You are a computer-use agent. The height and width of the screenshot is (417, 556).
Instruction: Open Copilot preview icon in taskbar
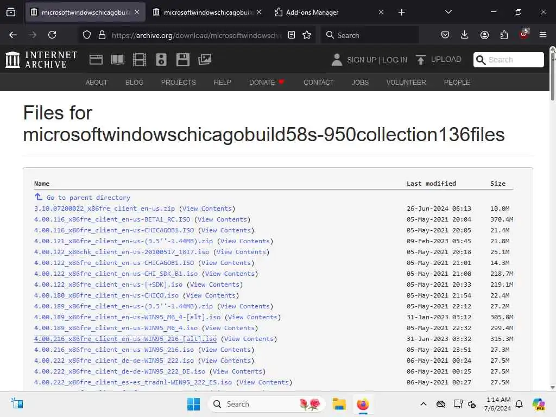click(x=539, y=404)
